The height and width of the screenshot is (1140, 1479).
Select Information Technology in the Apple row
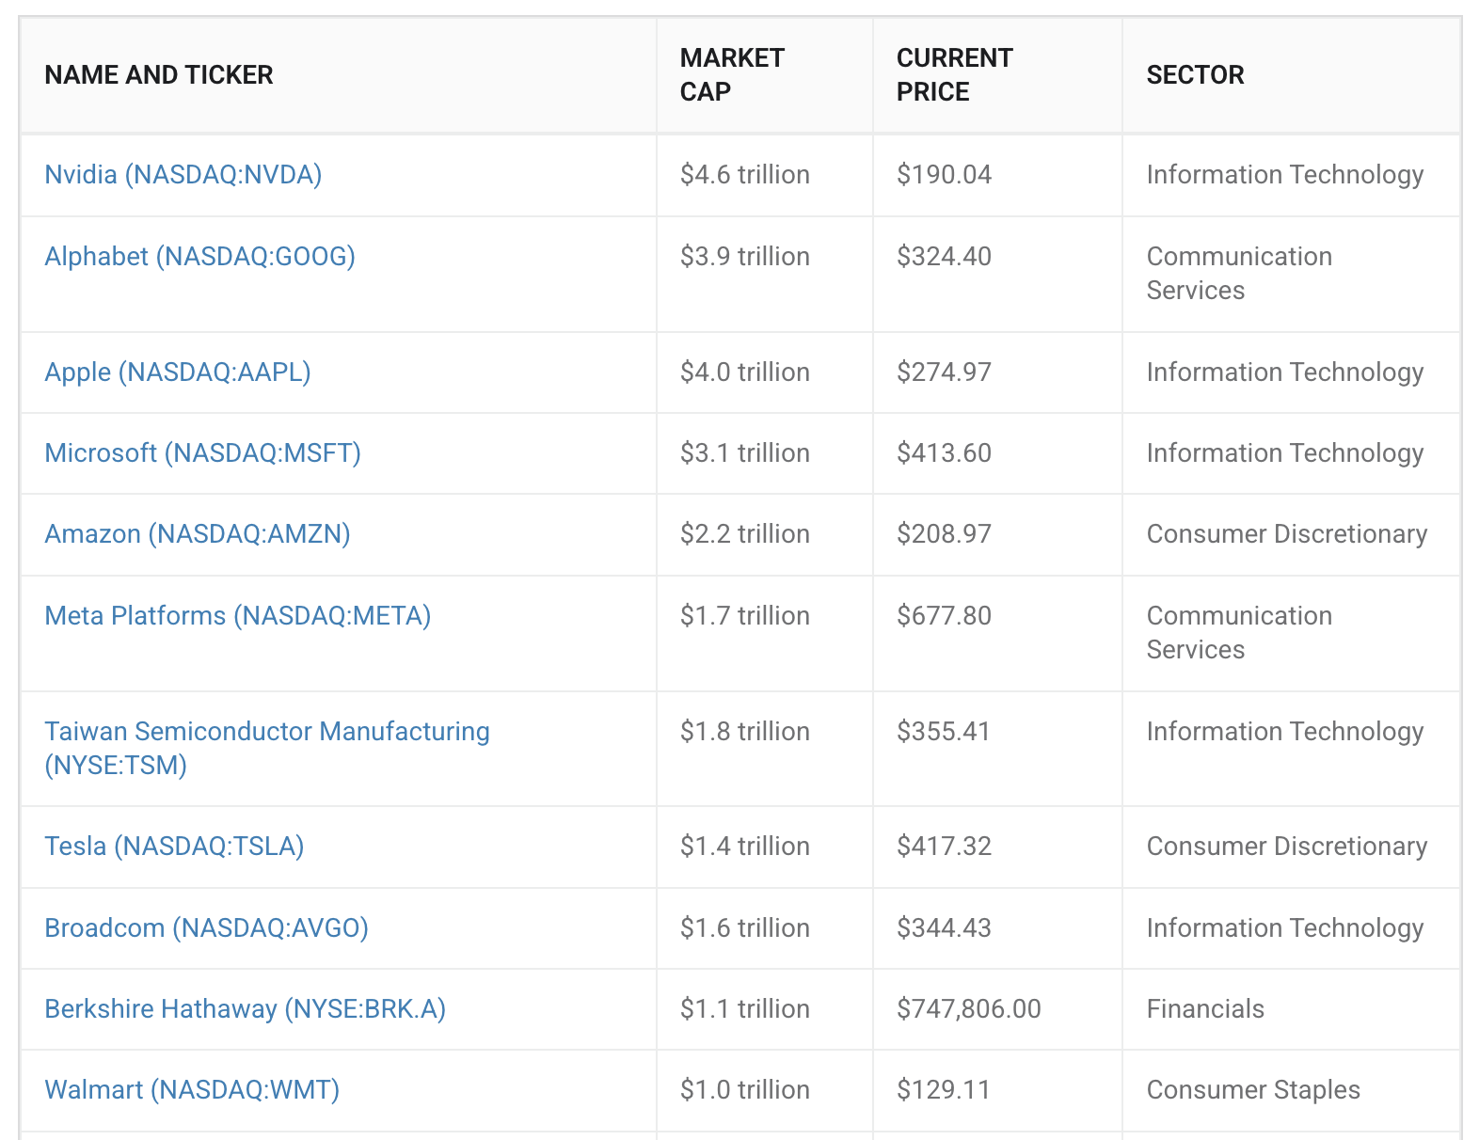click(1285, 372)
